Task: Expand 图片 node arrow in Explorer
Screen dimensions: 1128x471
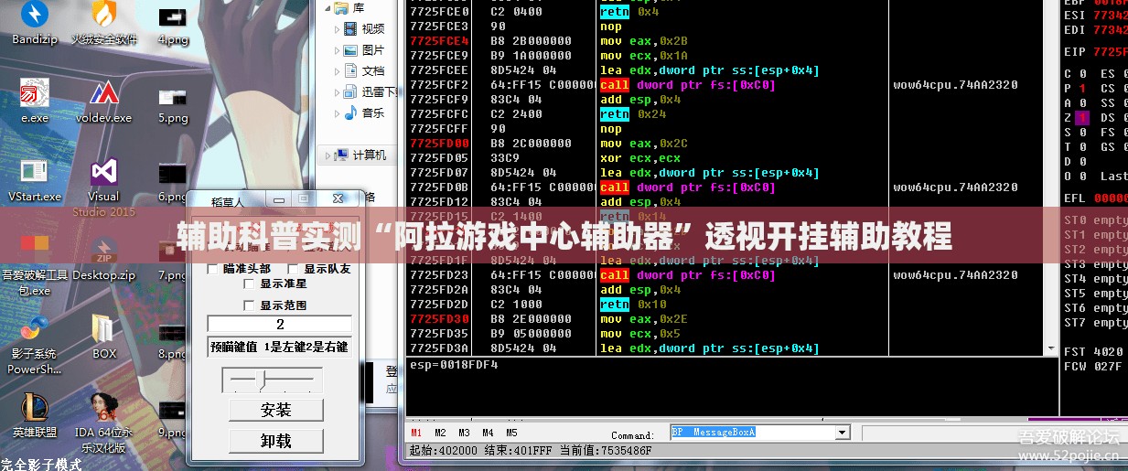Action: point(337,50)
